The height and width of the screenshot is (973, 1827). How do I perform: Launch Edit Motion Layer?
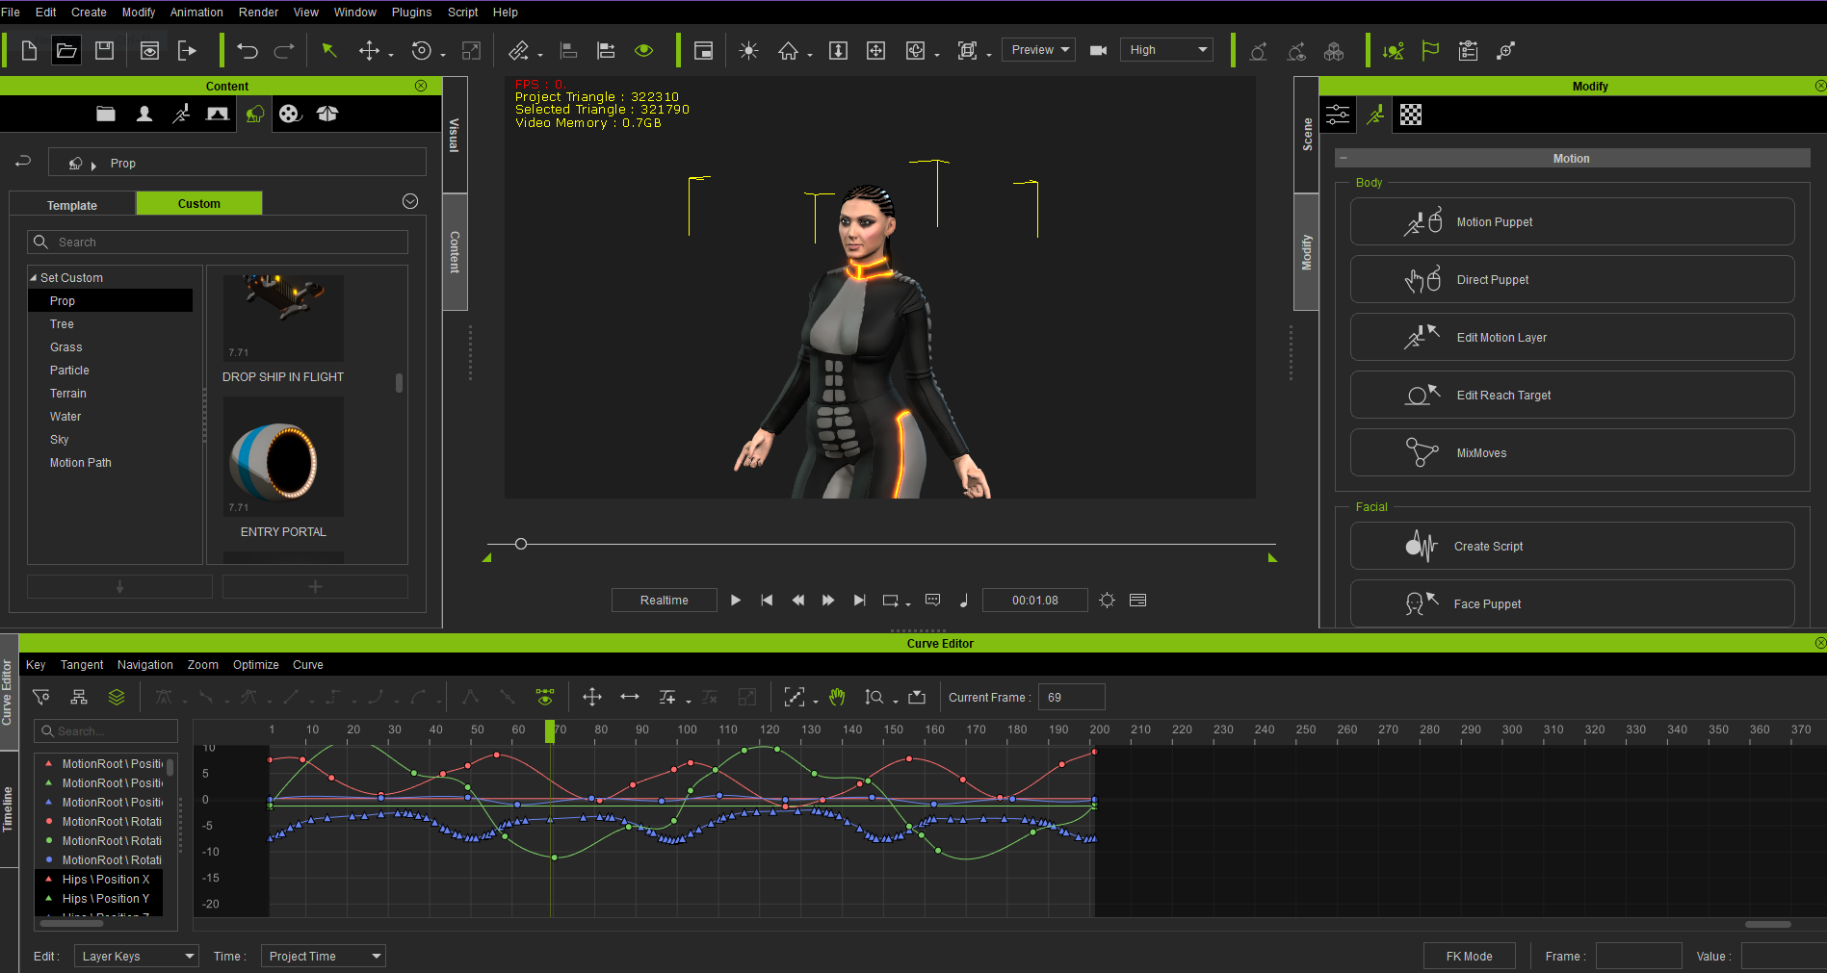click(1572, 338)
